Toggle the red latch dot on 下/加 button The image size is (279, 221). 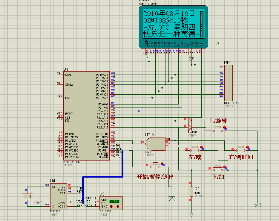(224, 167)
